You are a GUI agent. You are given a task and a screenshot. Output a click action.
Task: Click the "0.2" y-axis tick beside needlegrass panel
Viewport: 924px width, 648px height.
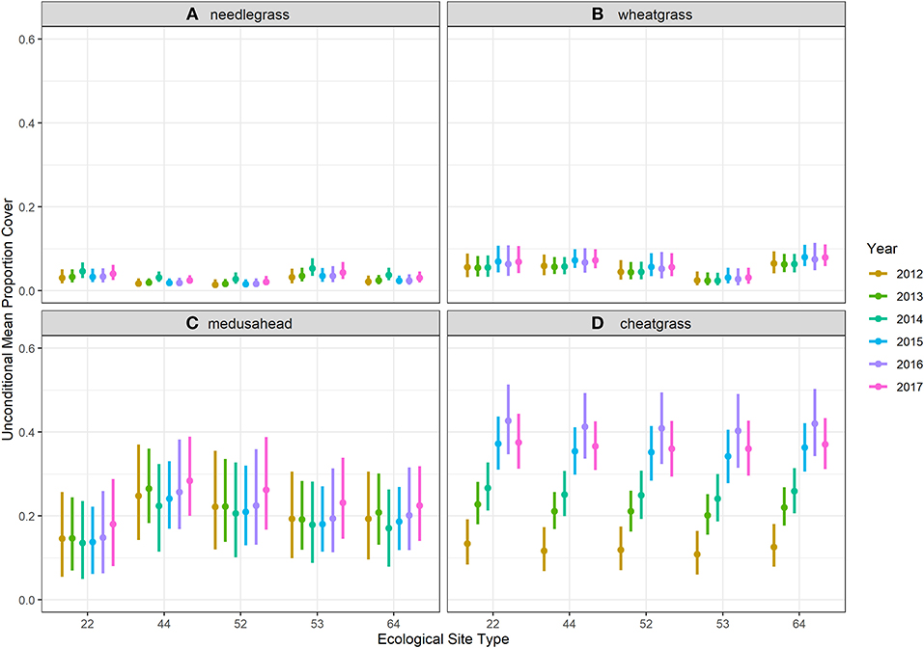[28, 207]
